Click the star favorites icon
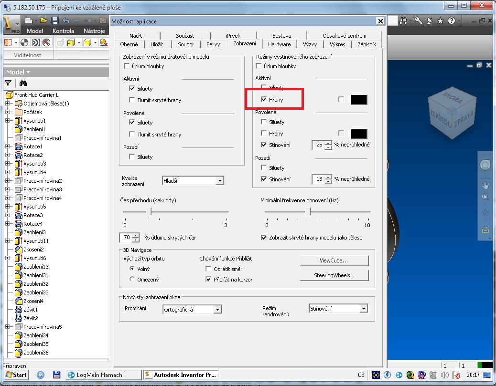The height and width of the screenshot is (386, 496). pyautogui.click(x=440, y=21)
